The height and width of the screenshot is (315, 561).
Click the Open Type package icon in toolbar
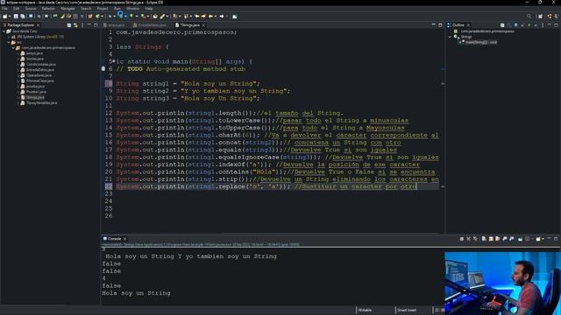click(155, 16)
